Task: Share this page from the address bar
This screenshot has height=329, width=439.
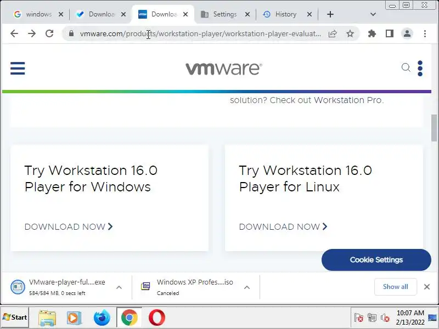Action: click(333, 33)
